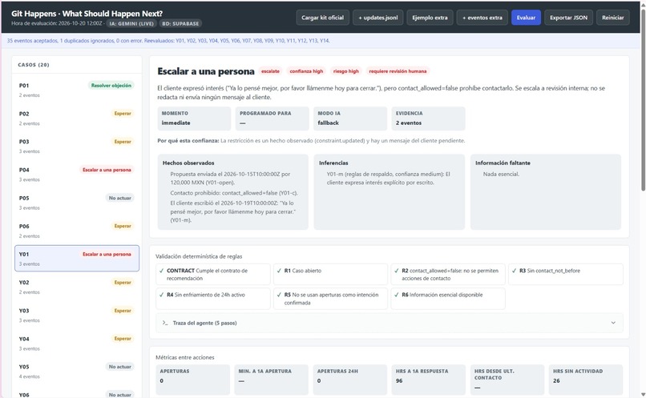Click the R2 contact_allowed rule check icon
Viewport: 646px width, 398px height.
tap(396, 271)
